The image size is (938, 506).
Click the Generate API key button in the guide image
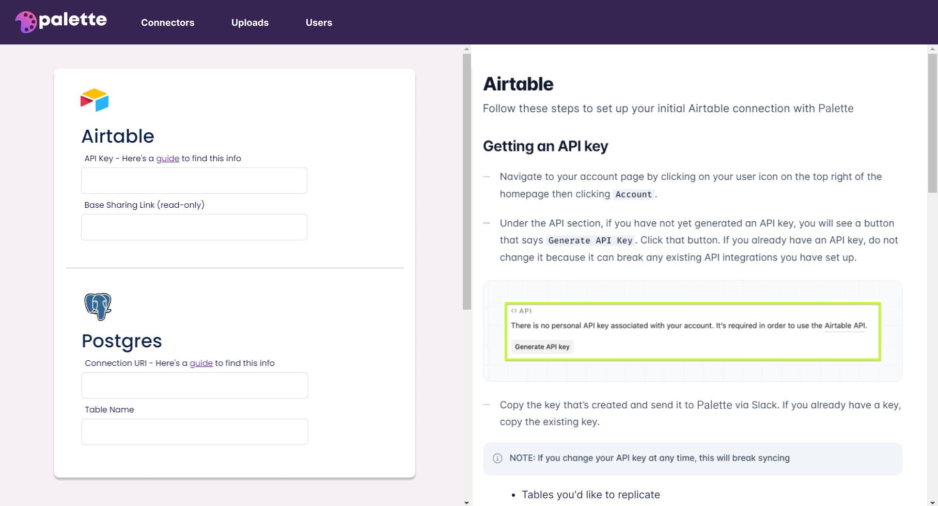click(542, 347)
